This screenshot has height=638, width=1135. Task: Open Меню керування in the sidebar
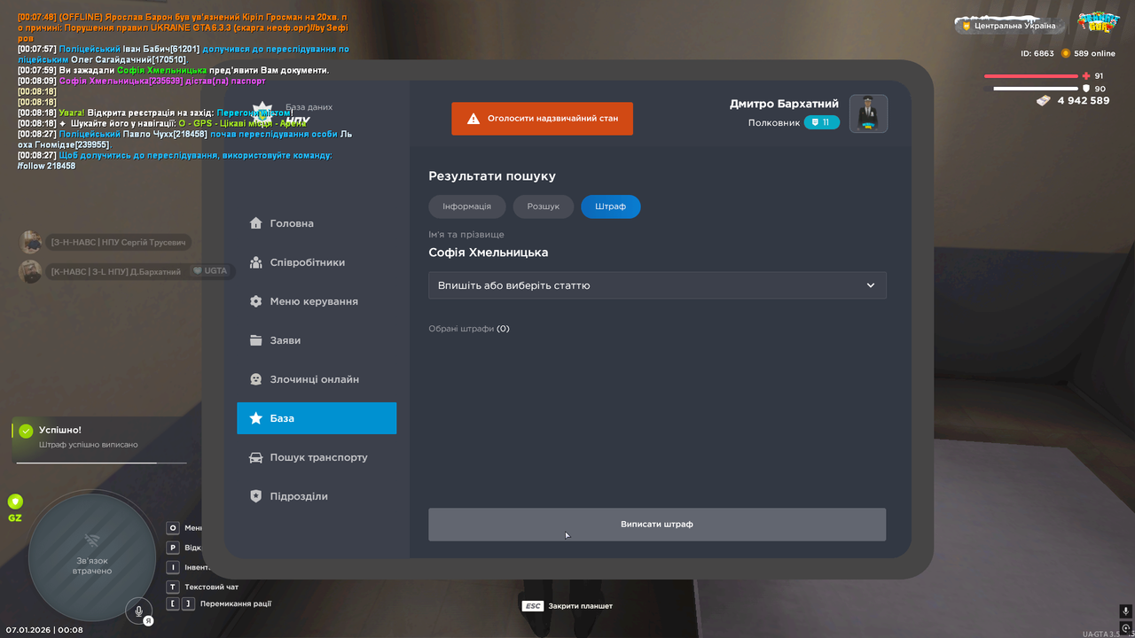(x=317, y=301)
